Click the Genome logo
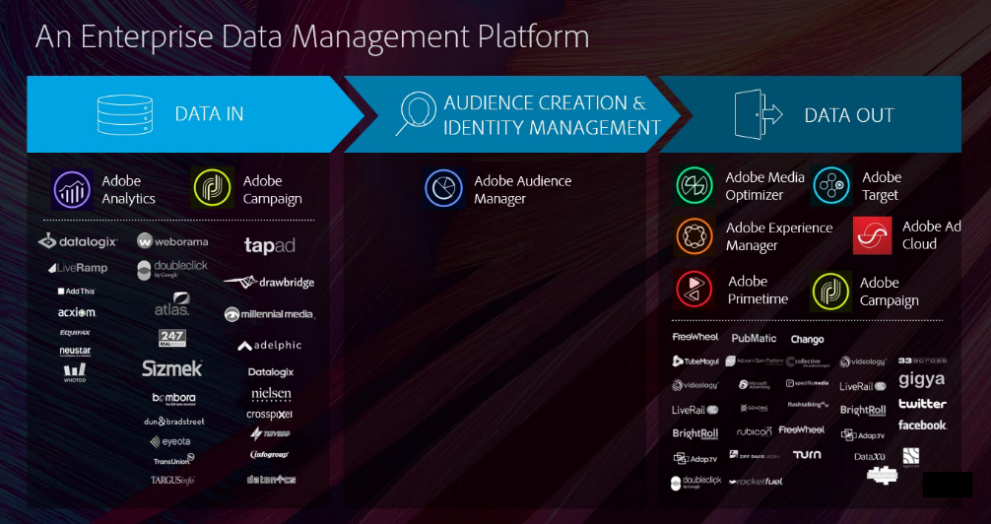Image resolution: width=991 pixels, height=524 pixels. coord(754,409)
